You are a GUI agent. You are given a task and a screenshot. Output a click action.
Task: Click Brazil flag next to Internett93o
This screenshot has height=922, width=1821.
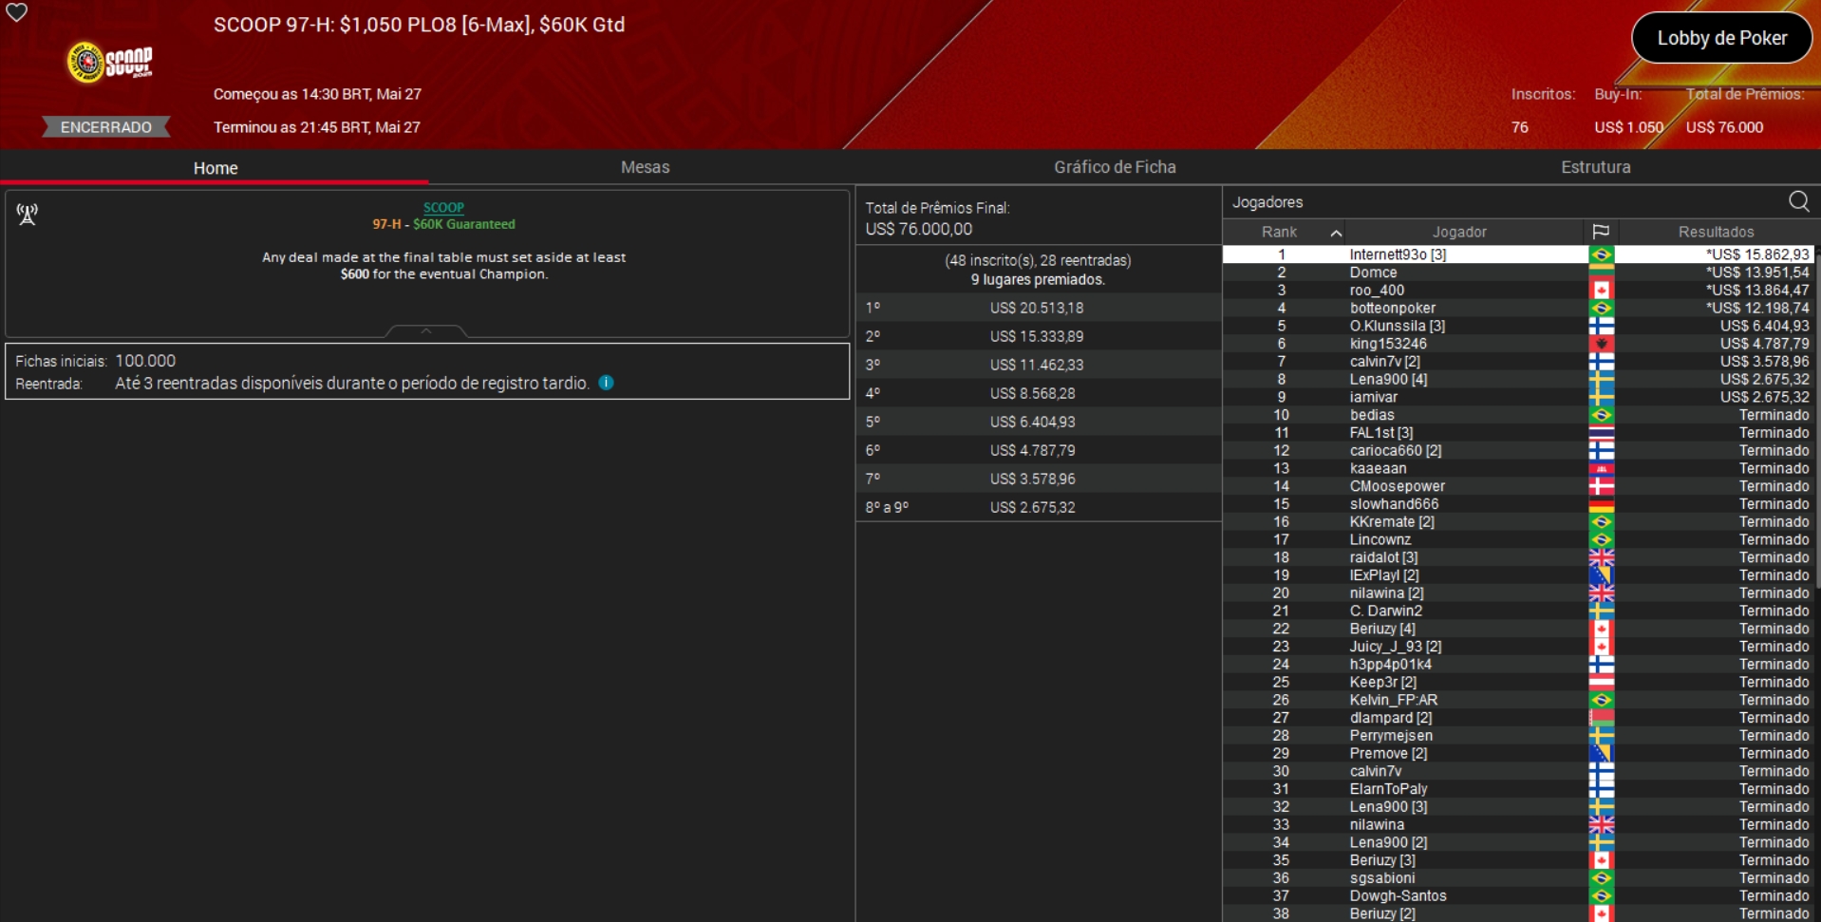point(1601,254)
